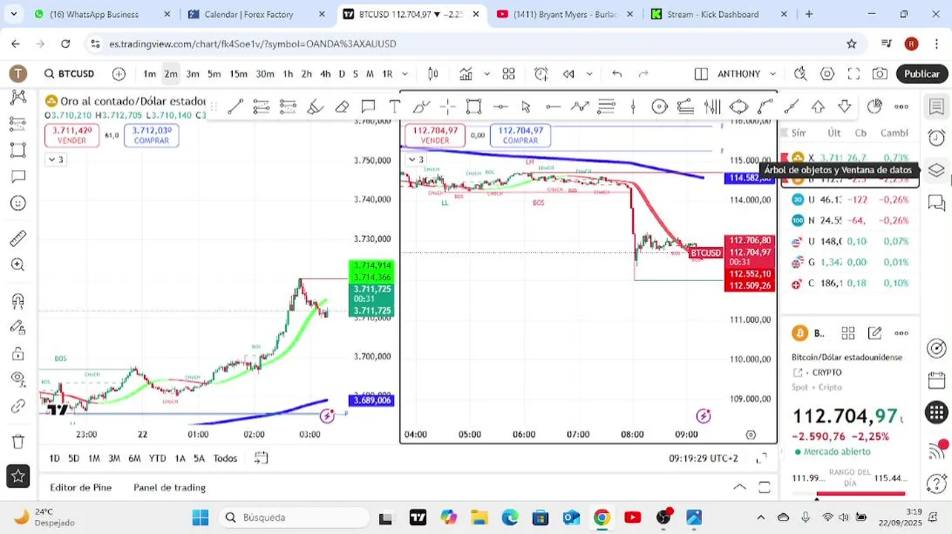Click the gold chart COMPRAR buy button
The image size is (952, 534).
click(151, 135)
